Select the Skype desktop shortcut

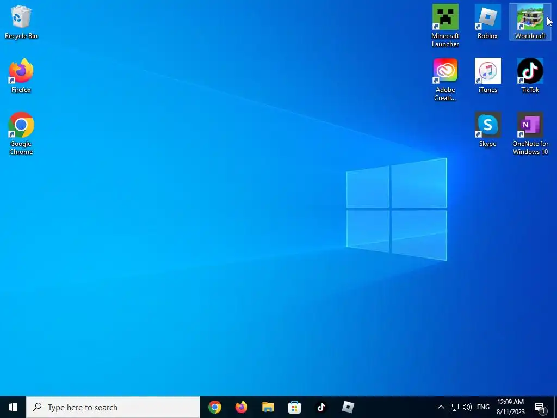(x=487, y=130)
